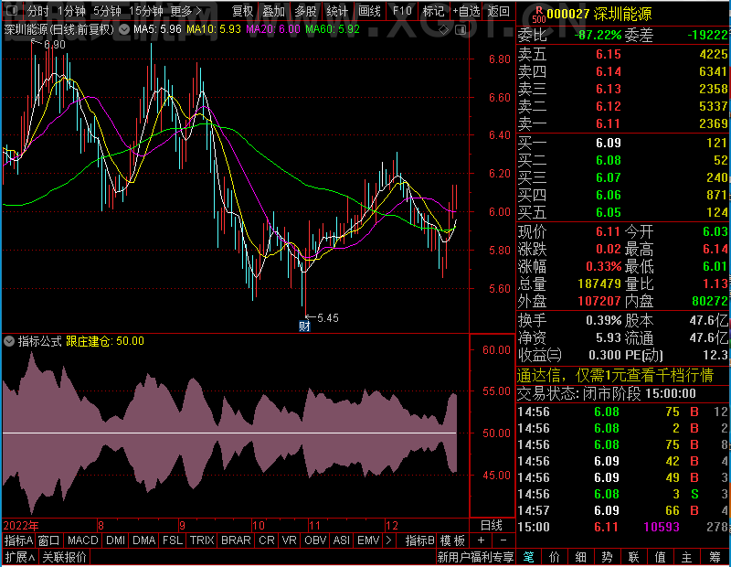
Task: Click 卖一 price 6.11
Action: coord(609,123)
